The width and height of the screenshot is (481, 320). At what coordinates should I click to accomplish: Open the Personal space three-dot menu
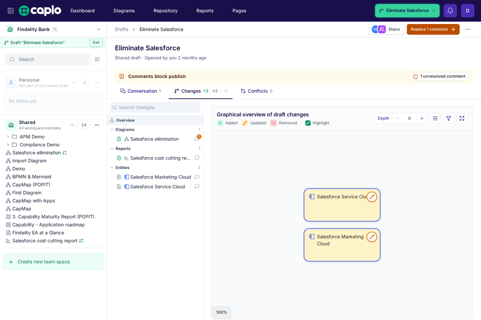[x=97, y=83]
